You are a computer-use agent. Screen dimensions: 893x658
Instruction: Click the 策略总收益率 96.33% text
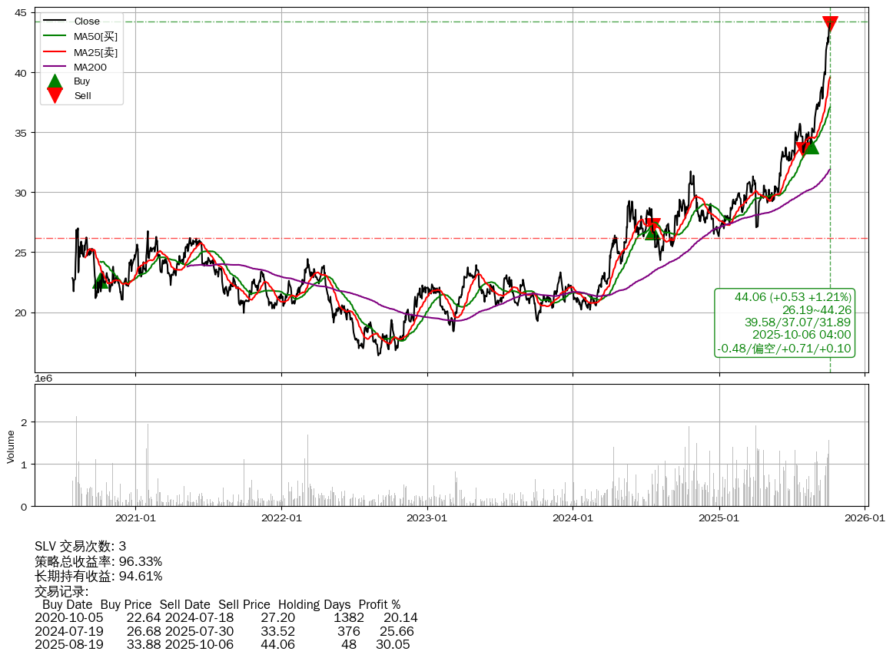click(x=98, y=561)
